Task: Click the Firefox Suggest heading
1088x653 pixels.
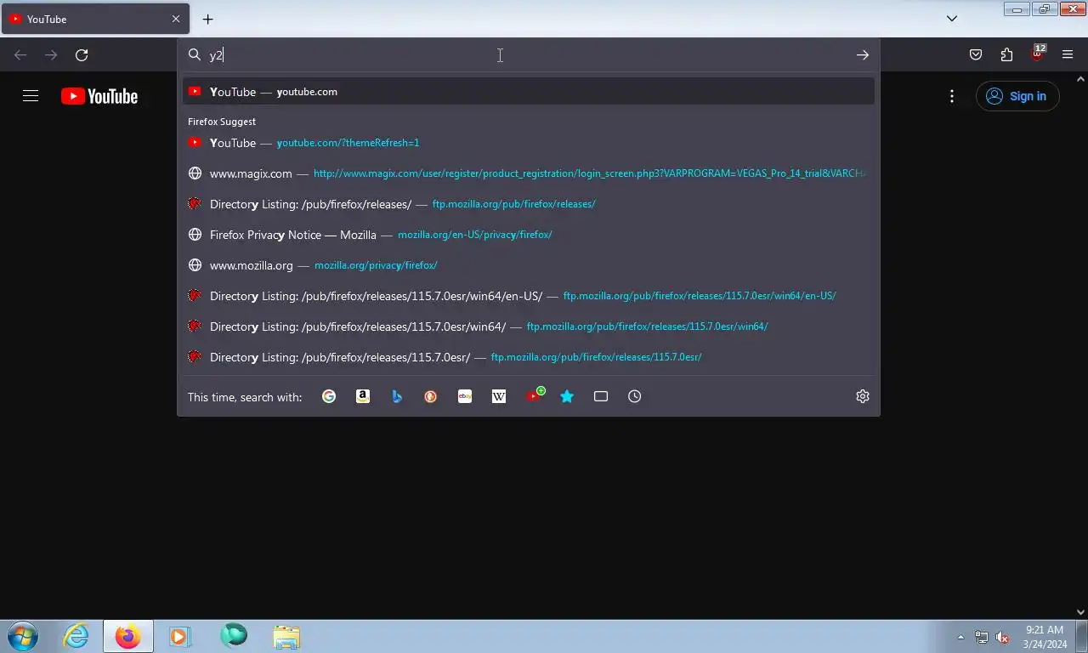Action: click(222, 122)
